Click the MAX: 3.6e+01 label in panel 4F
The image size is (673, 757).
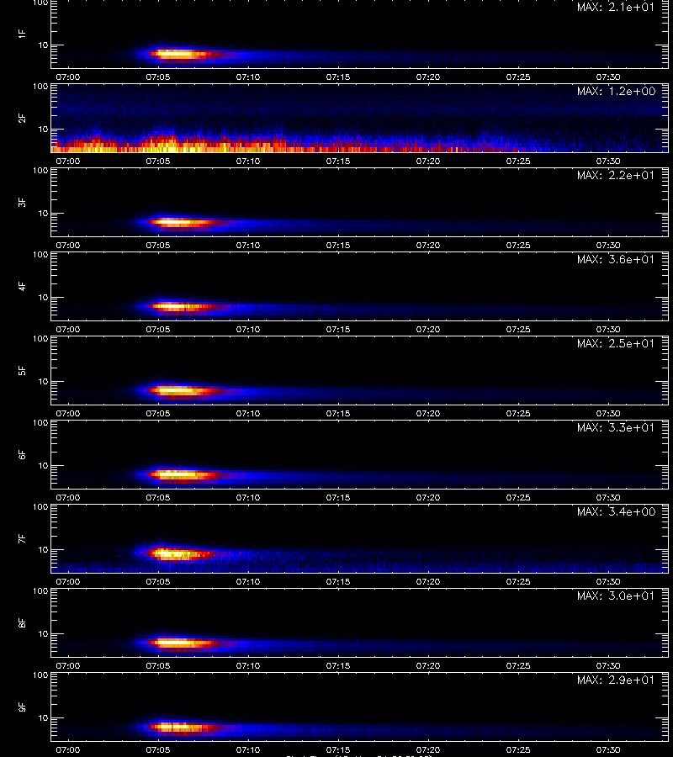[616, 259]
